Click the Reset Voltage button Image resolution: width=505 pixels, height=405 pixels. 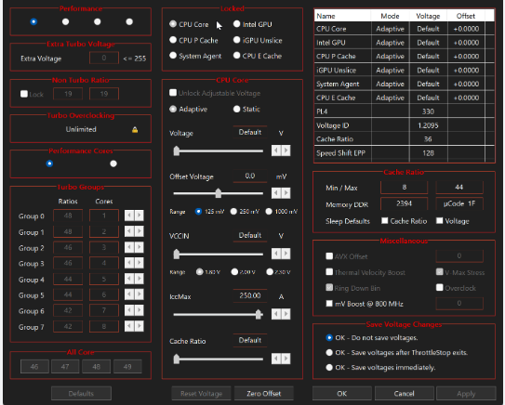[x=201, y=394]
